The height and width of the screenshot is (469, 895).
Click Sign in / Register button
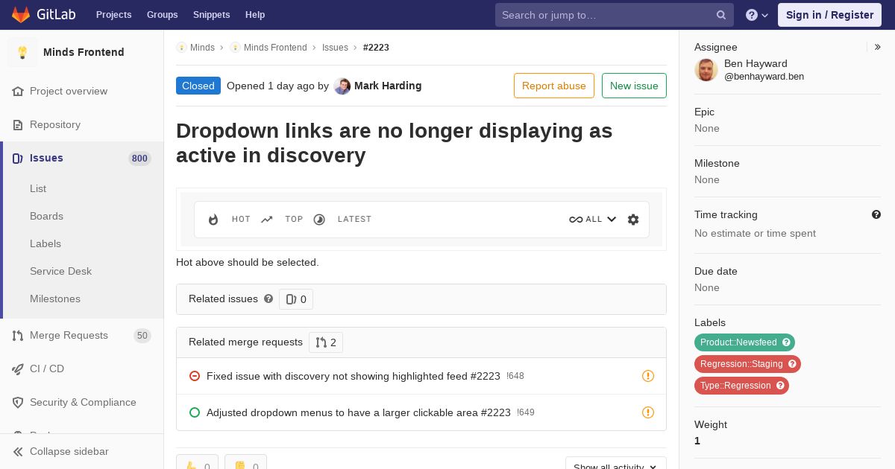pos(829,15)
